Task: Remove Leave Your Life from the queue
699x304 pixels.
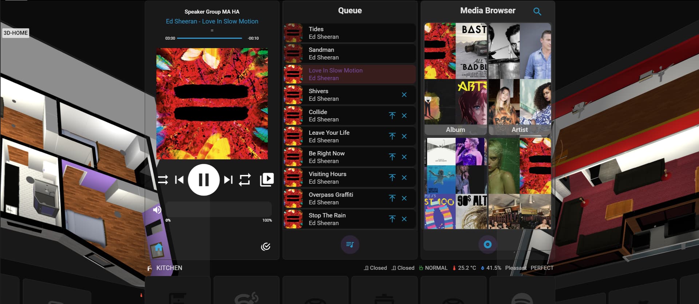Action: (404, 136)
